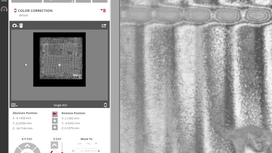Click the Single ROI label
The width and height of the screenshot is (272, 153).
point(60,105)
